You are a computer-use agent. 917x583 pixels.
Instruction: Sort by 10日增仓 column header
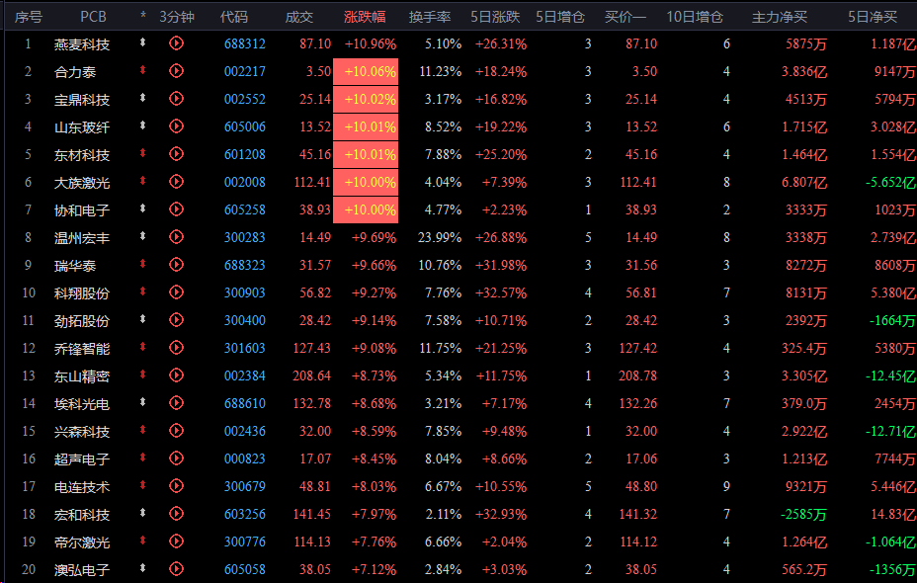click(695, 17)
